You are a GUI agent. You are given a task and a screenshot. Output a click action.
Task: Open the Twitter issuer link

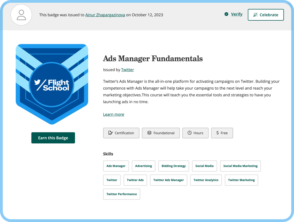[127, 70]
